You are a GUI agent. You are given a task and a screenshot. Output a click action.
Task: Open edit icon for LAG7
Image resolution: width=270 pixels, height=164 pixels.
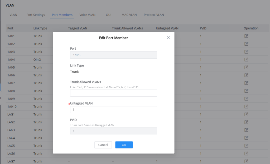click(x=246, y=161)
